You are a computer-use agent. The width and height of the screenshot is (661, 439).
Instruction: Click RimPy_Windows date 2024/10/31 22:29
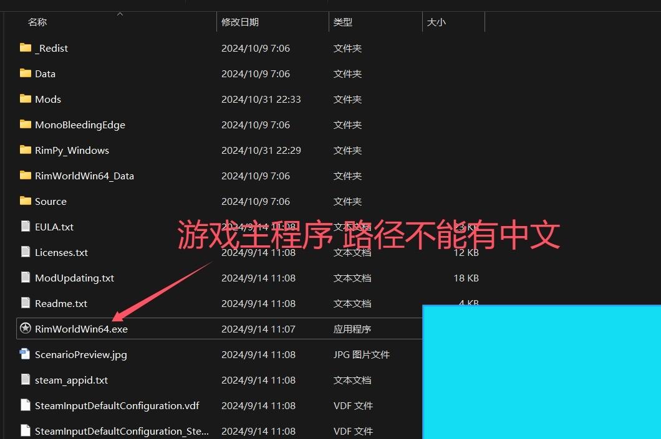[261, 150]
